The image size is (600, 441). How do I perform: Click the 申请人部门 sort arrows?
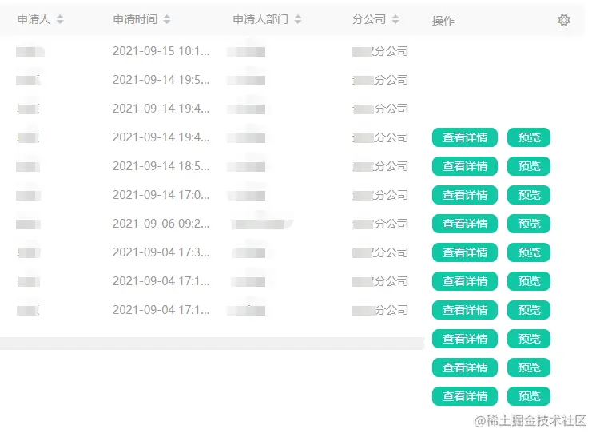click(x=298, y=19)
